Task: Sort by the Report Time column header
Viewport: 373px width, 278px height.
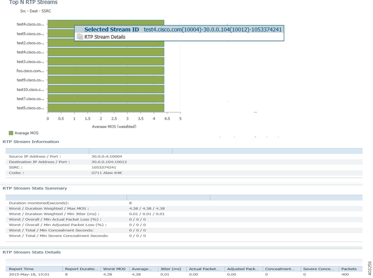Action: [21, 269]
